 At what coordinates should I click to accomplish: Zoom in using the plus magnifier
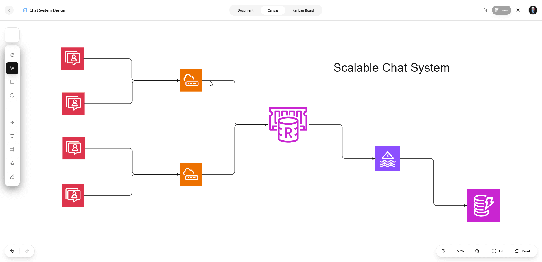[x=477, y=251]
